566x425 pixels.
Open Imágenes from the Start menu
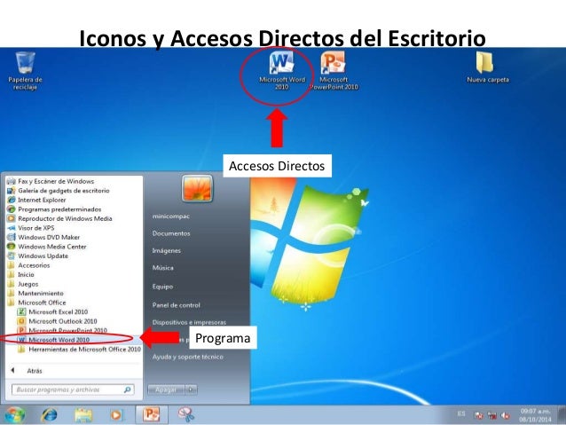click(x=167, y=250)
